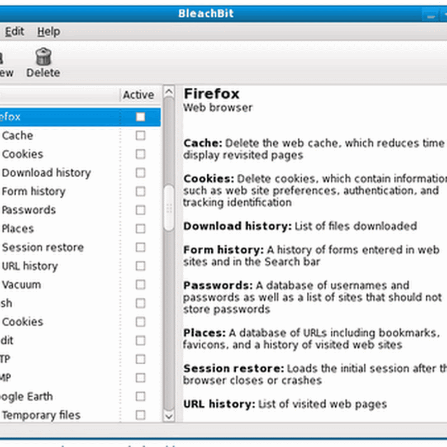Select the Cache row in the list
The height and width of the screenshot is (447, 447).
tap(80, 135)
